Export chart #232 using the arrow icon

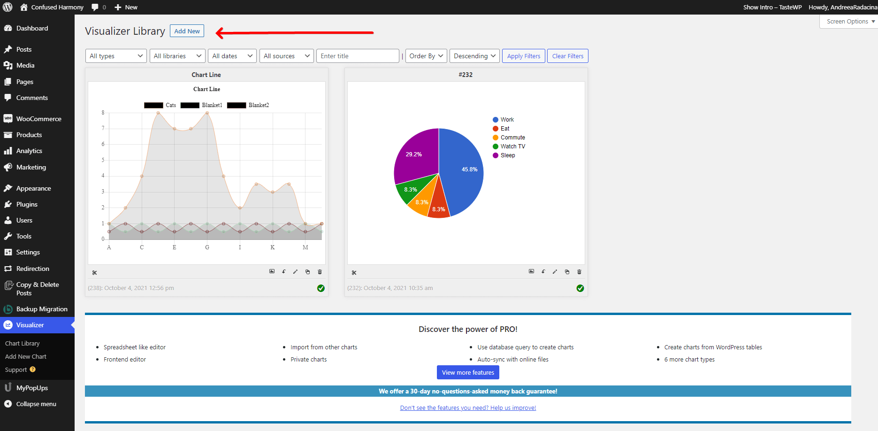tap(543, 272)
